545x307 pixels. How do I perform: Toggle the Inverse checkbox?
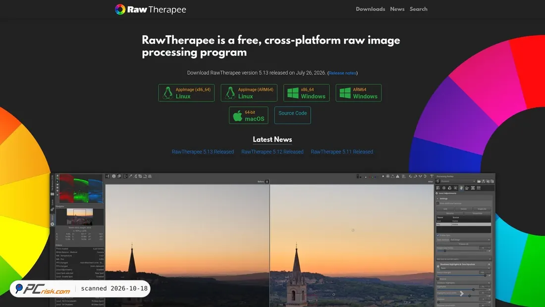coord(438,279)
